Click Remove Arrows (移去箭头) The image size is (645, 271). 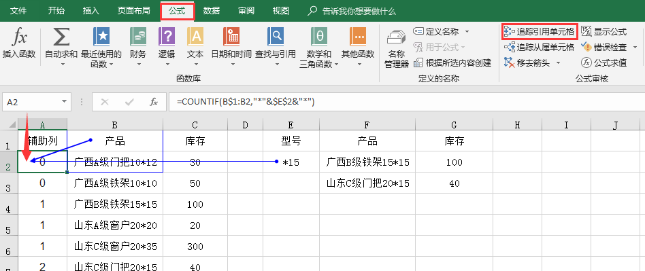tap(527, 62)
